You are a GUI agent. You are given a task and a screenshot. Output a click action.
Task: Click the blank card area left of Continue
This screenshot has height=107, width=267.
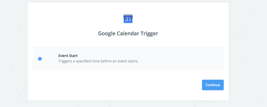point(117,85)
